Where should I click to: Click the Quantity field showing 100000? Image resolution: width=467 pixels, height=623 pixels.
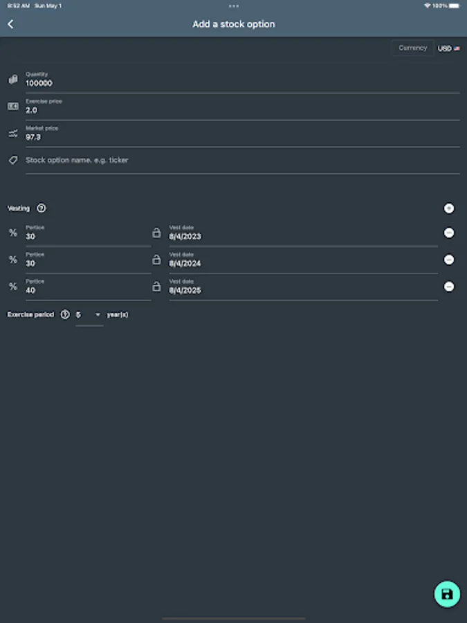pos(242,82)
